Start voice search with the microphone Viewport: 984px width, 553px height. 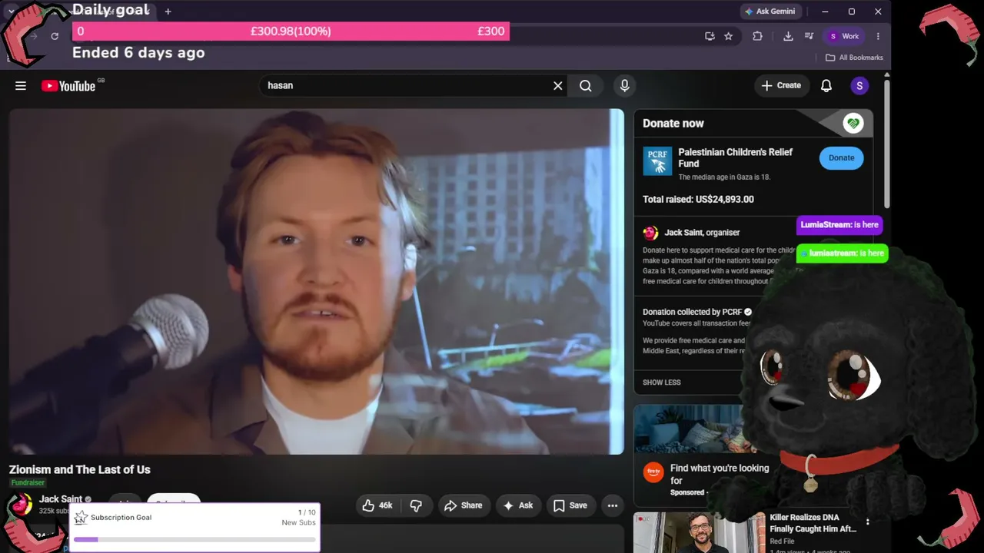point(624,86)
